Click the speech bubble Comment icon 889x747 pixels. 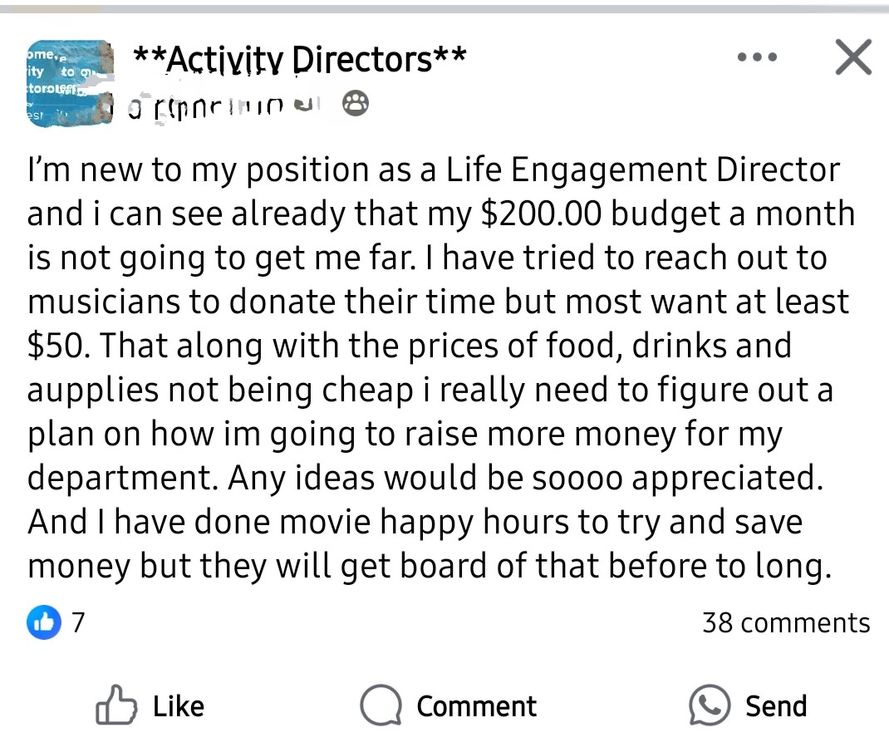379,705
